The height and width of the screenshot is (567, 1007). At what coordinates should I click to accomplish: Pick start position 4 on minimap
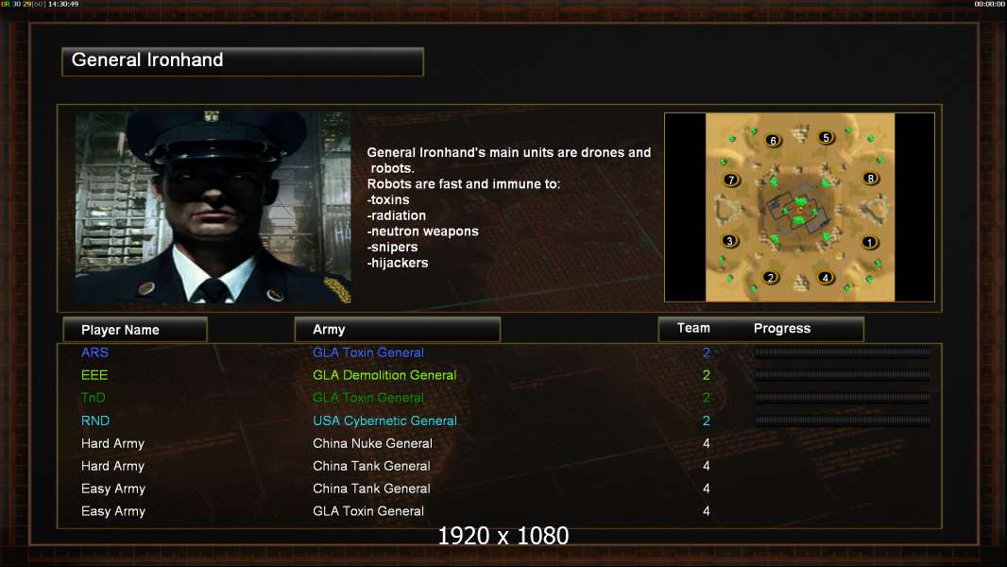826,278
